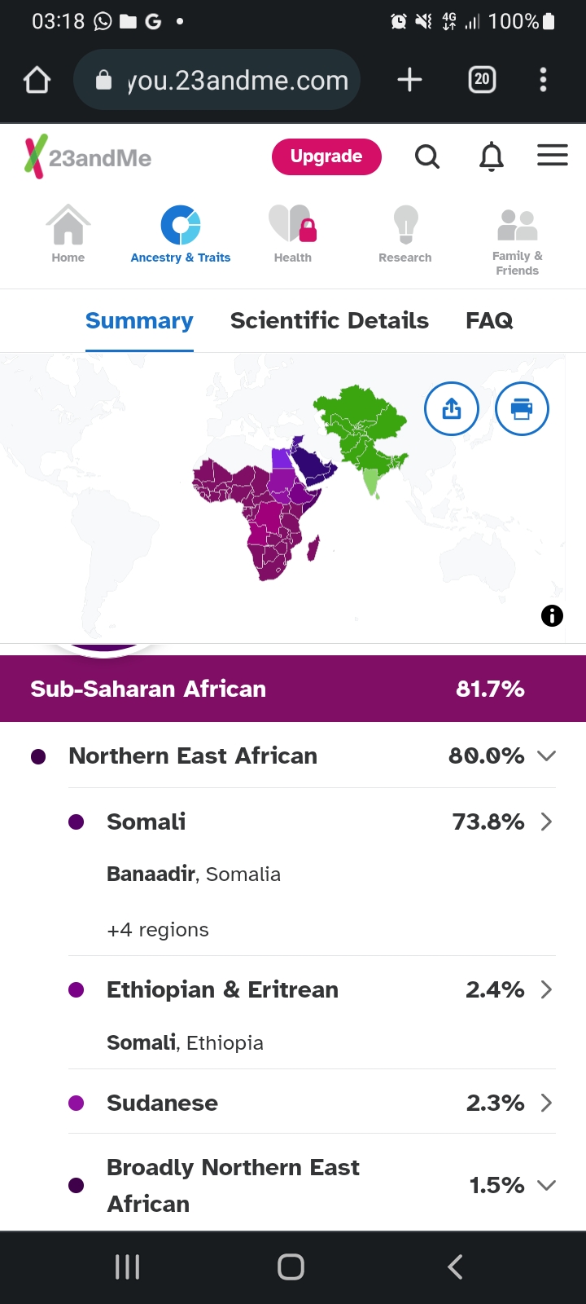The height and width of the screenshot is (1304, 586).
Task: Open the 23andMe search icon
Action: pos(427,156)
